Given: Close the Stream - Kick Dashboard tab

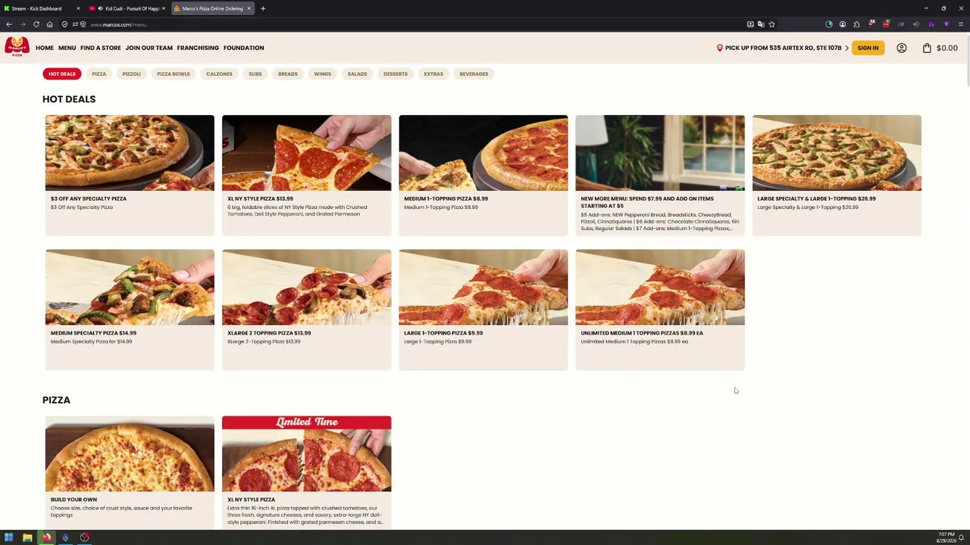Looking at the screenshot, I should (x=78, y=8).
